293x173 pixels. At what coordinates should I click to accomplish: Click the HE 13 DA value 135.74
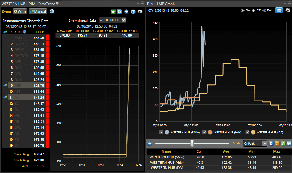(x=82, y=35)
